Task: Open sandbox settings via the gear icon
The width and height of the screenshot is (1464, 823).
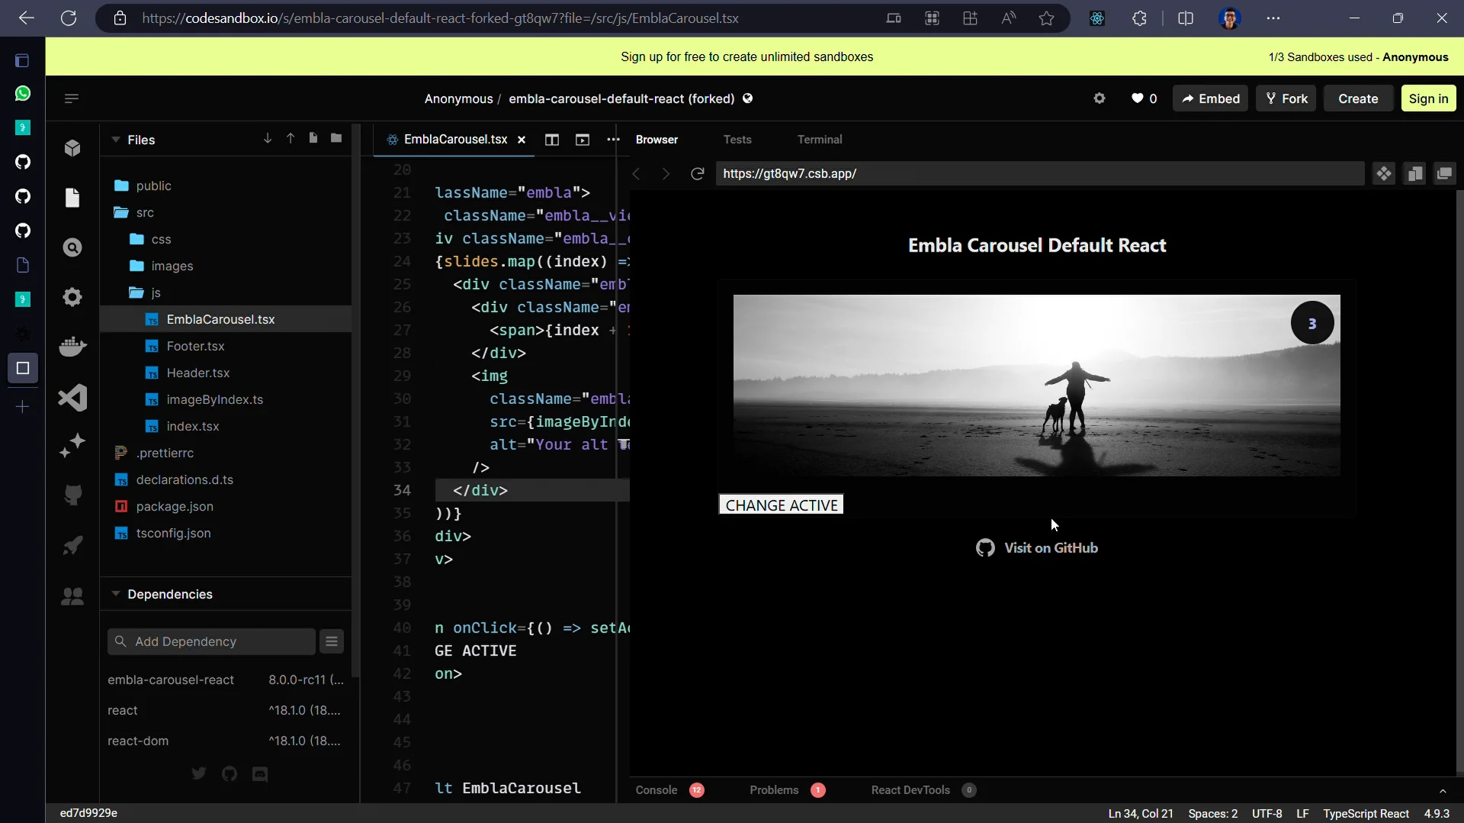Action: click(x=1100, y=98)
